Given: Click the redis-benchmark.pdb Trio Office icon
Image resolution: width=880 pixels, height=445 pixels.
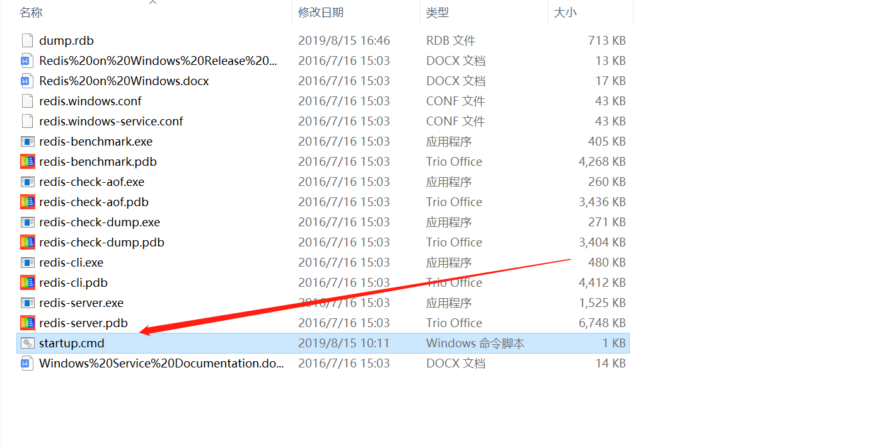Looking at the screenshot, I should pos(27,161).
